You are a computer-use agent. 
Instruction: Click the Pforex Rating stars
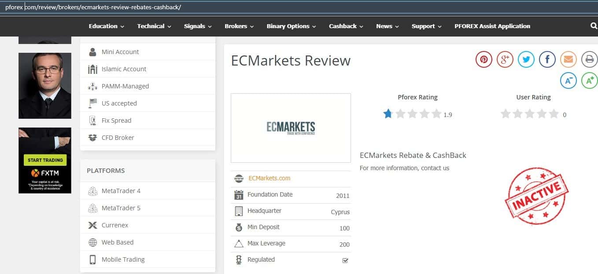(x=412, y=114)
